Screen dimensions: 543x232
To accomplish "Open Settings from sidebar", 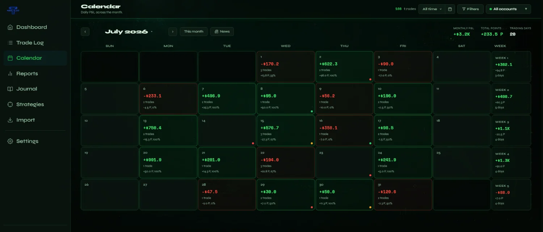I will pos(35,141).
